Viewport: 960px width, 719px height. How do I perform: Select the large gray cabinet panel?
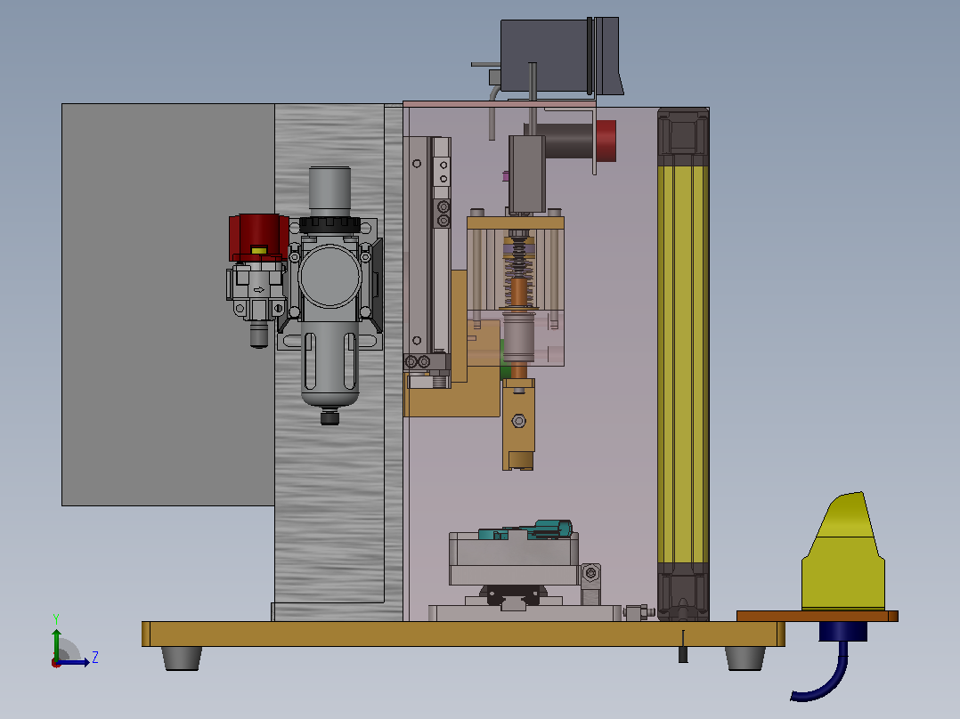(x=167, y=304)
